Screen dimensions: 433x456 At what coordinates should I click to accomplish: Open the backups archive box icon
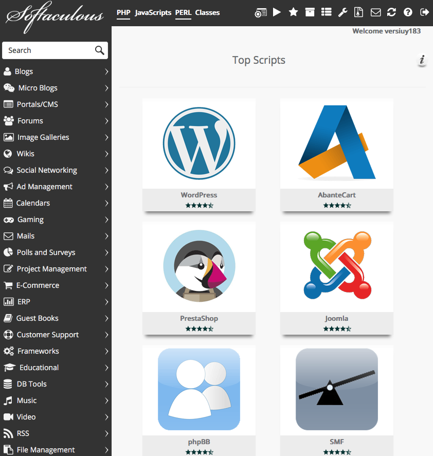tap(310, 12)
